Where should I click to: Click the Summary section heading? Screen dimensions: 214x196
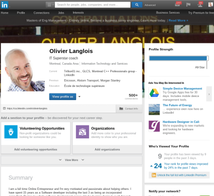click(x=21, y=178)
